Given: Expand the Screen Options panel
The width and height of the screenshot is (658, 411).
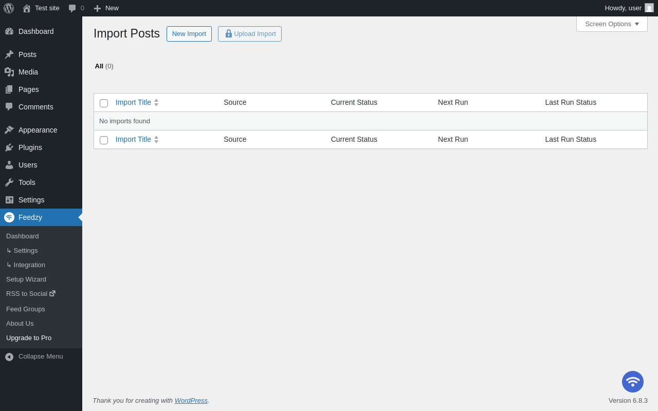Looking at the screenshot, I should 612,24.
